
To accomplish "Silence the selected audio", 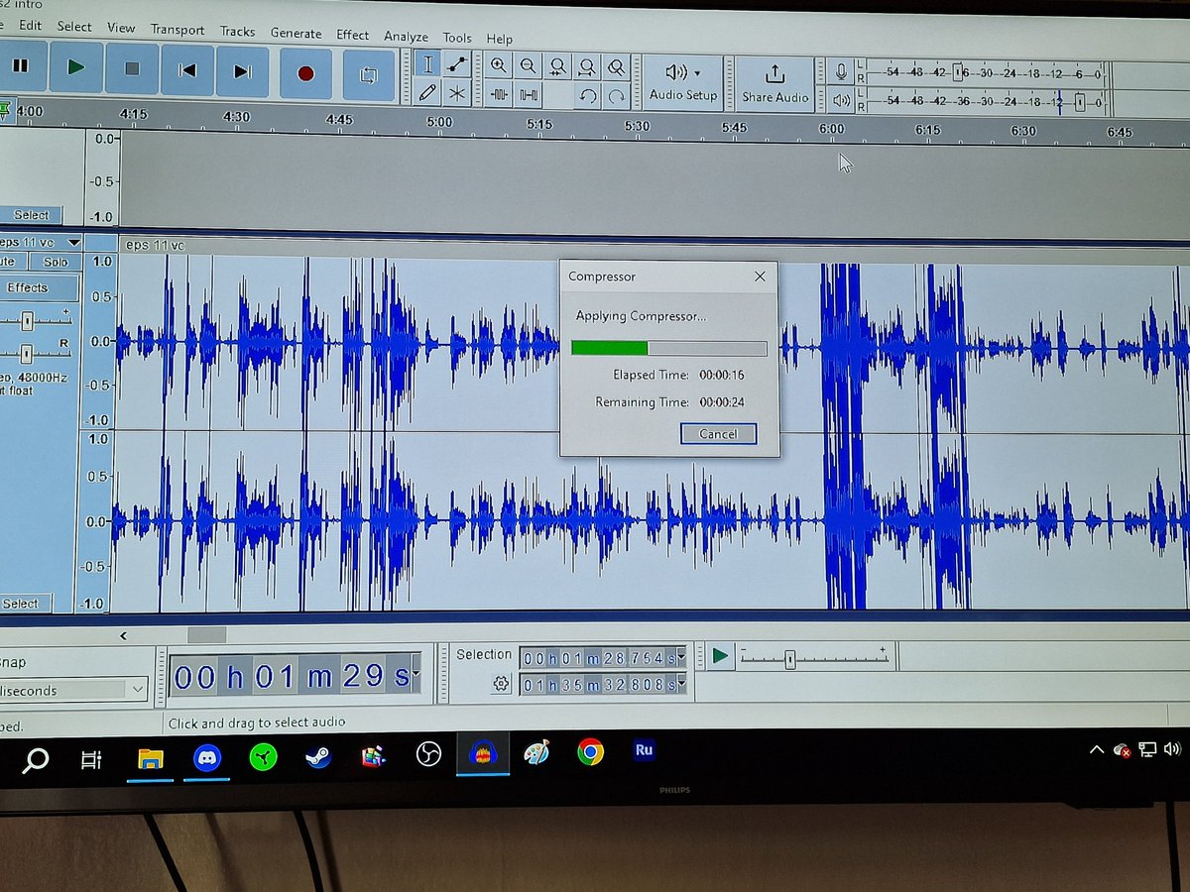I will coord(529,95).
